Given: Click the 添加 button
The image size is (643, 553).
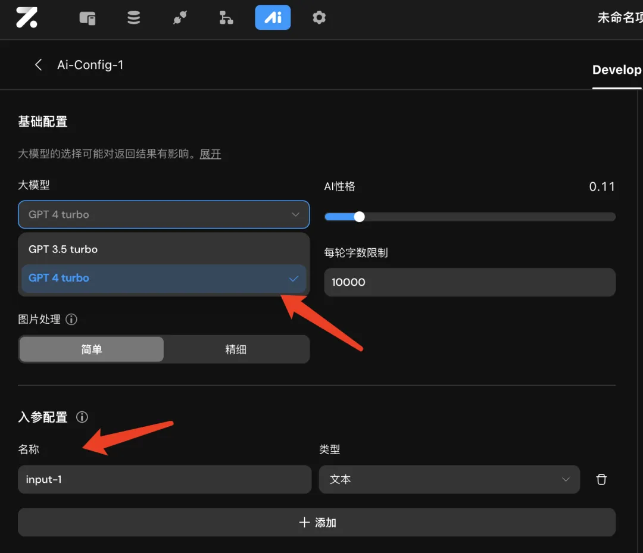Looking at the screenshot, I should tap(317, 522).
